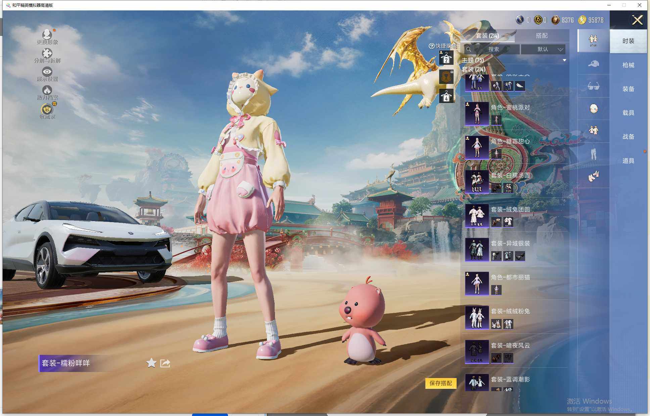Screen dimensions: 650x416
Task: Select the glasses category icon
Action: click(x=593, y=86)
